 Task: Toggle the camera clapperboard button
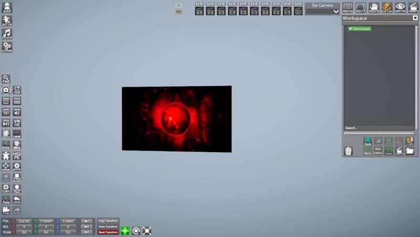pos(413,8)
